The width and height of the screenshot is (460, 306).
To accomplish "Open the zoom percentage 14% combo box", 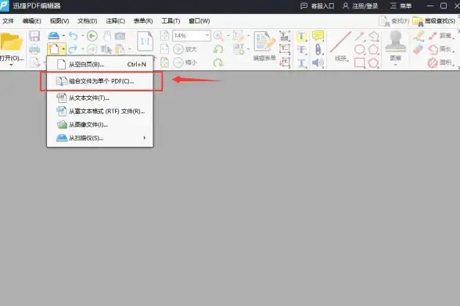I will click(x=191, y=36).
